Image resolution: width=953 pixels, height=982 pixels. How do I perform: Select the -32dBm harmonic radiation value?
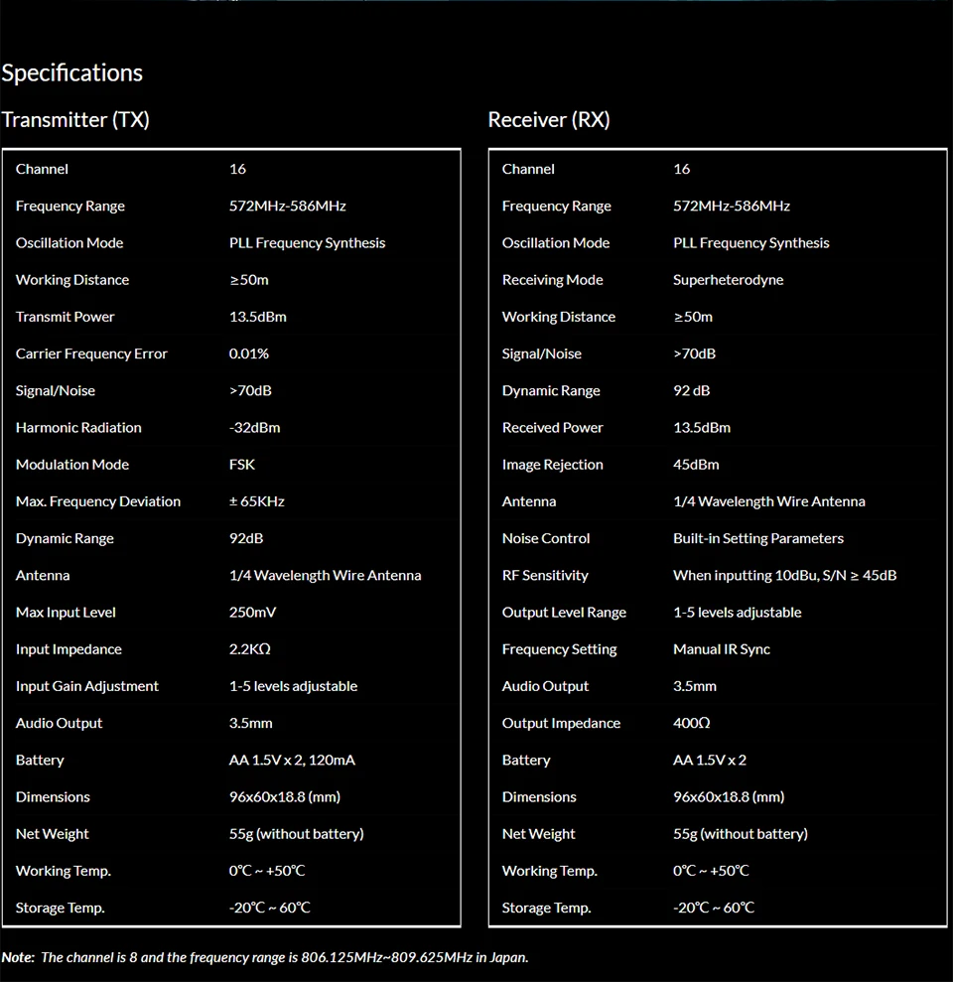[x=255, y=428]
